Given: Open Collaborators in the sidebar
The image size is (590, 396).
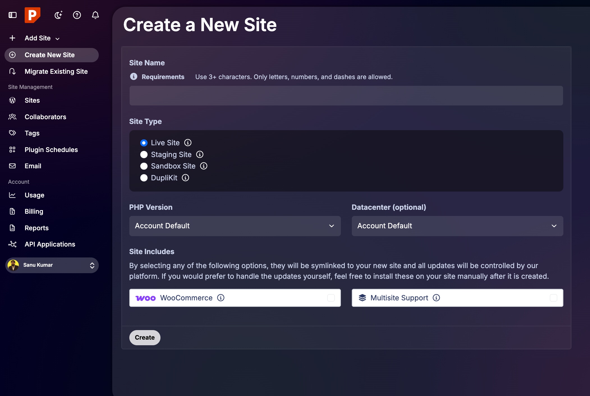Looking at the screenshot, I should (x=45, y=117).
